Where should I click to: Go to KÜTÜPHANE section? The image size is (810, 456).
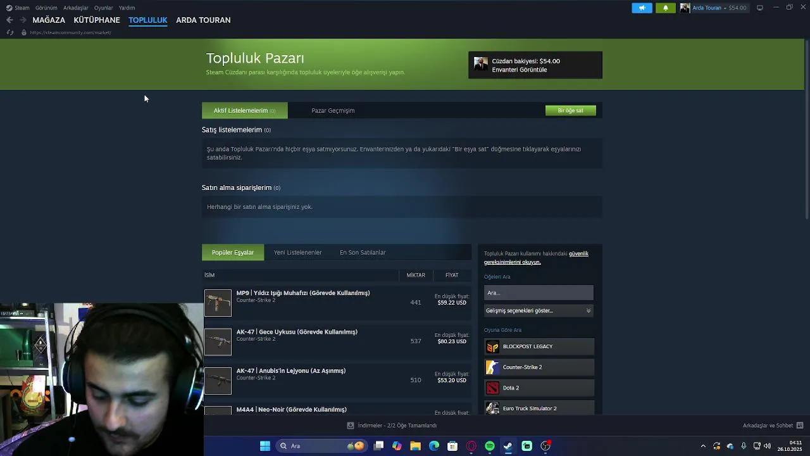(97, 20)
